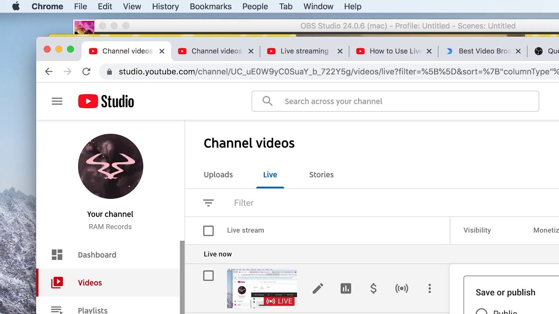The image size is (559, 314).
Task: Open the three-dot options menu for video
Action: pos(430,288)
